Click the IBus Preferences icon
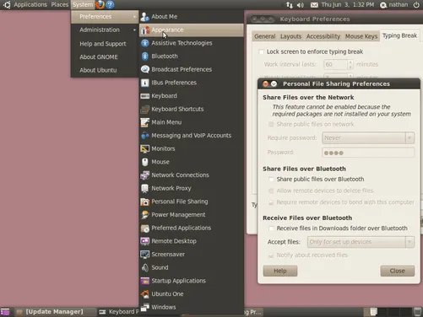 [x=144, y=83]
